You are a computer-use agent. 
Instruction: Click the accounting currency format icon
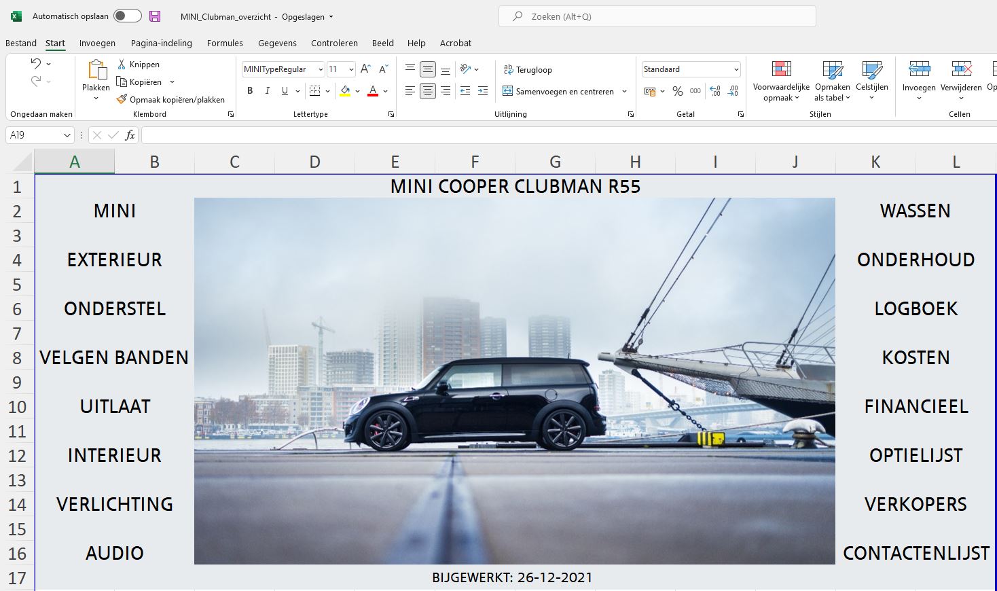(650, 91)
